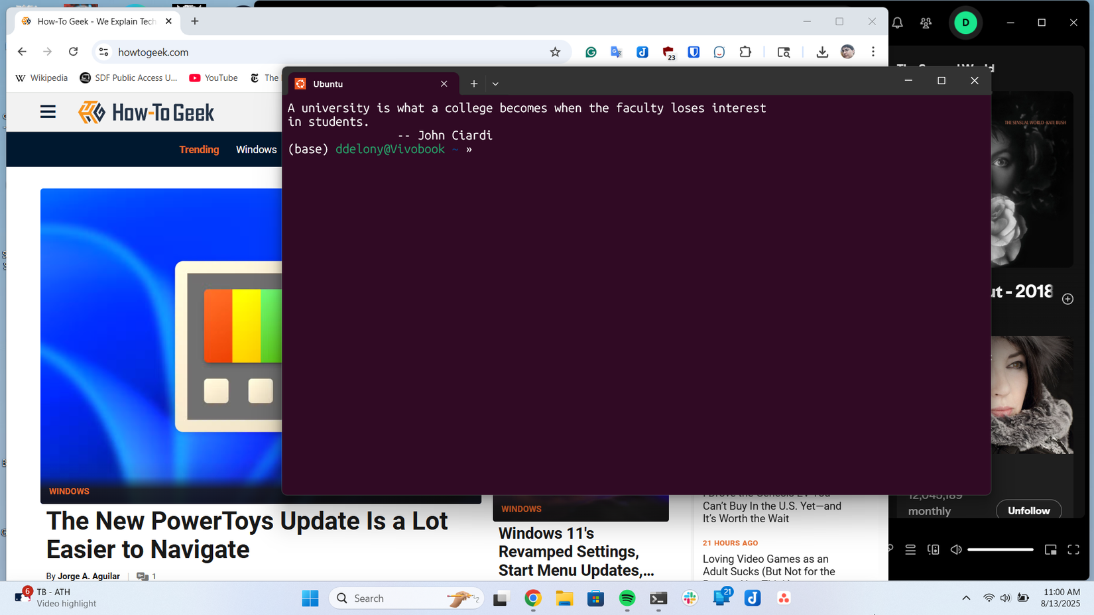Mute Spotify playback volume
This screenshot has height=615, width=1094.
tap(955, 549)
